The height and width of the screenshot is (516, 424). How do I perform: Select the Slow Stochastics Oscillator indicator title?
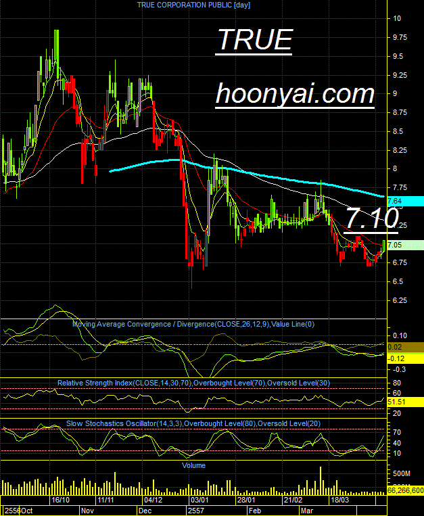point(193,423)
